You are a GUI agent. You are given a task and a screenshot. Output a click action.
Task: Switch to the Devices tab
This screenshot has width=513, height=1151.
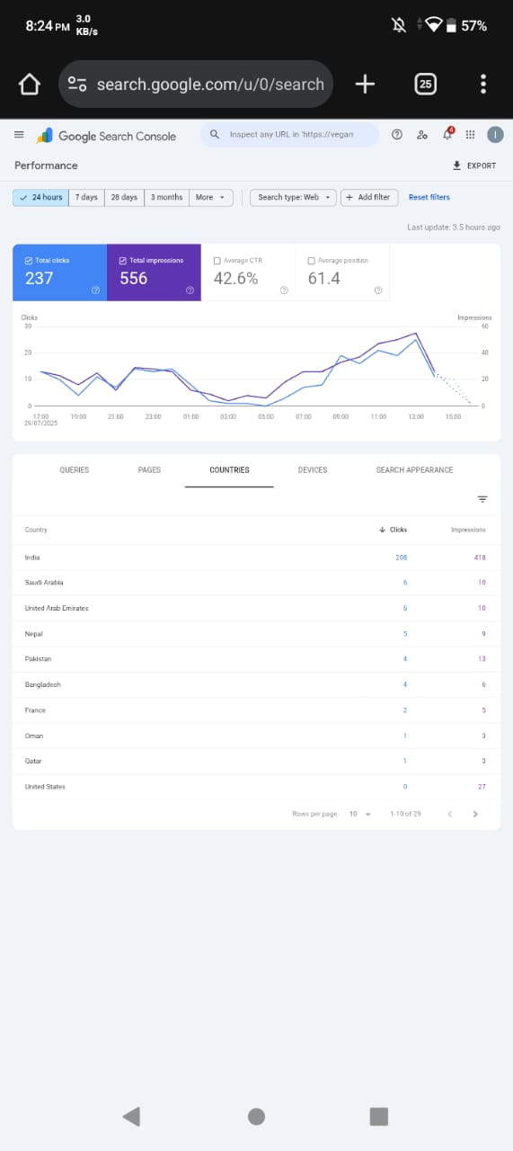(313, 470)
